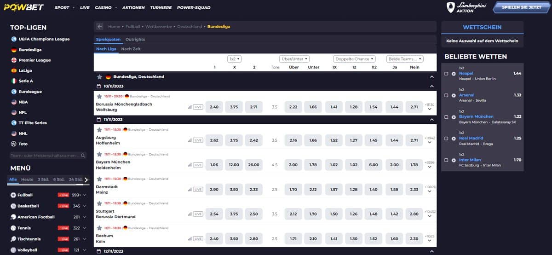The height and width of the screenshot is (255, 552).
Task: Select the Inter Milan bet checkbox
Action: coord(446,160)
